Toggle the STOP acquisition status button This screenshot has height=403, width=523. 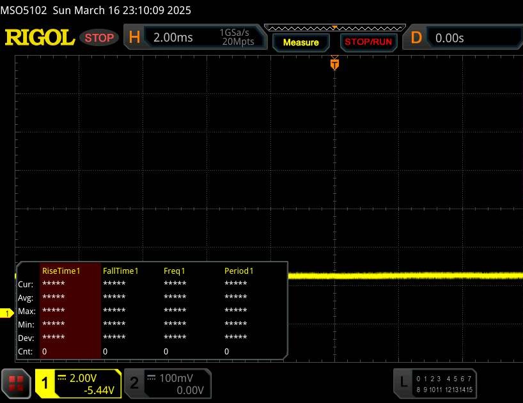pos(99,38)
